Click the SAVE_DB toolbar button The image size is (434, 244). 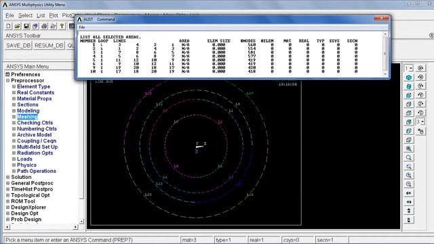click(x=18, y=45)
